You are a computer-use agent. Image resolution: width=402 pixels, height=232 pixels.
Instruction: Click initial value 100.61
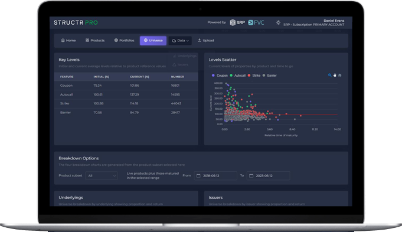(98, 94)
